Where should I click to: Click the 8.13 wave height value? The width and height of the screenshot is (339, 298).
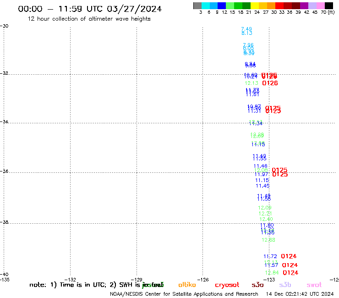(x=247, y=33)
